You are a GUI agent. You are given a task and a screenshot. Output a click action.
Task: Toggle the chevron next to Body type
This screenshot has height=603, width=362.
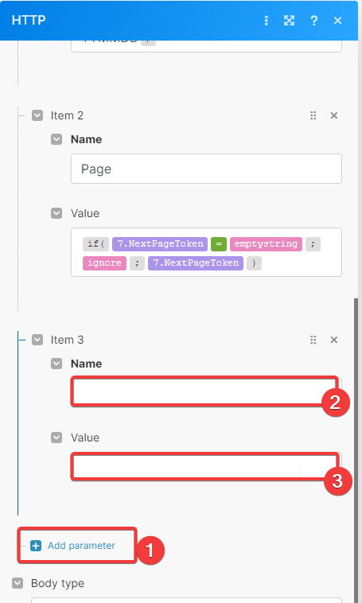pyautogui.click(x=18, y=583)
